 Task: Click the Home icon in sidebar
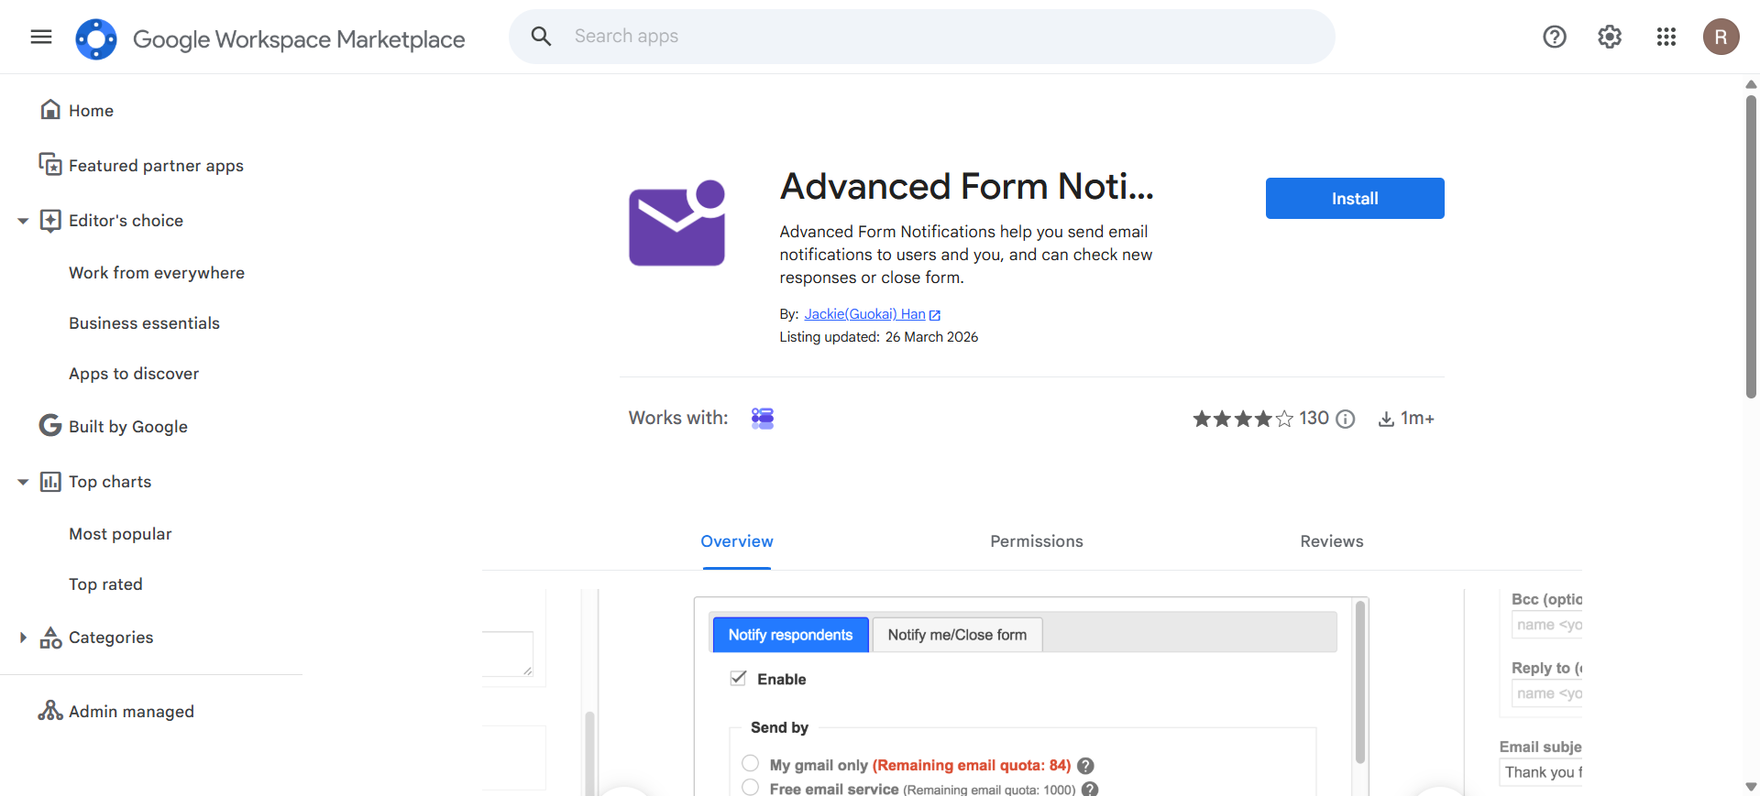50,110
